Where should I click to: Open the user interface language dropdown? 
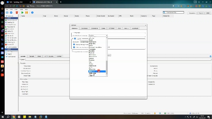point(98,36)
